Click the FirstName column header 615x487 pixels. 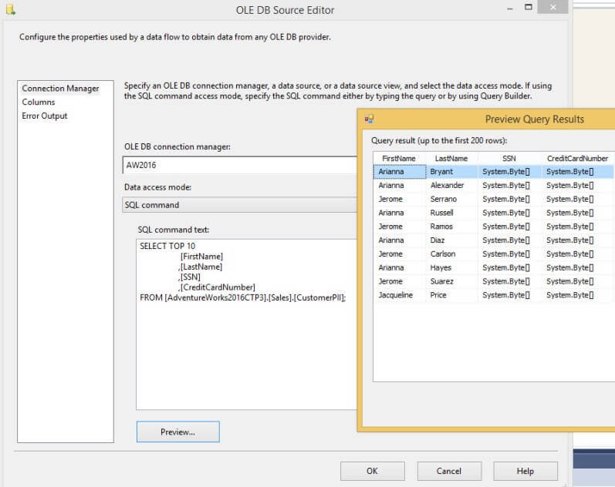[398, 158]
